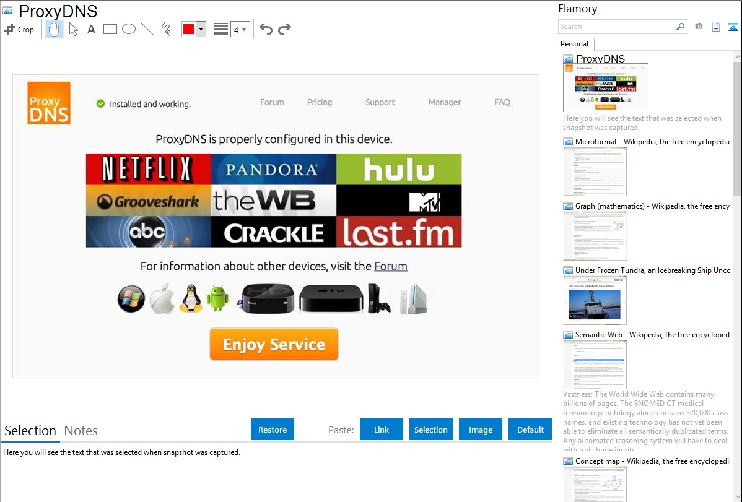742x502 pixels.
Task: Activate the Hand pan tool
Action: tap(55, 29)
